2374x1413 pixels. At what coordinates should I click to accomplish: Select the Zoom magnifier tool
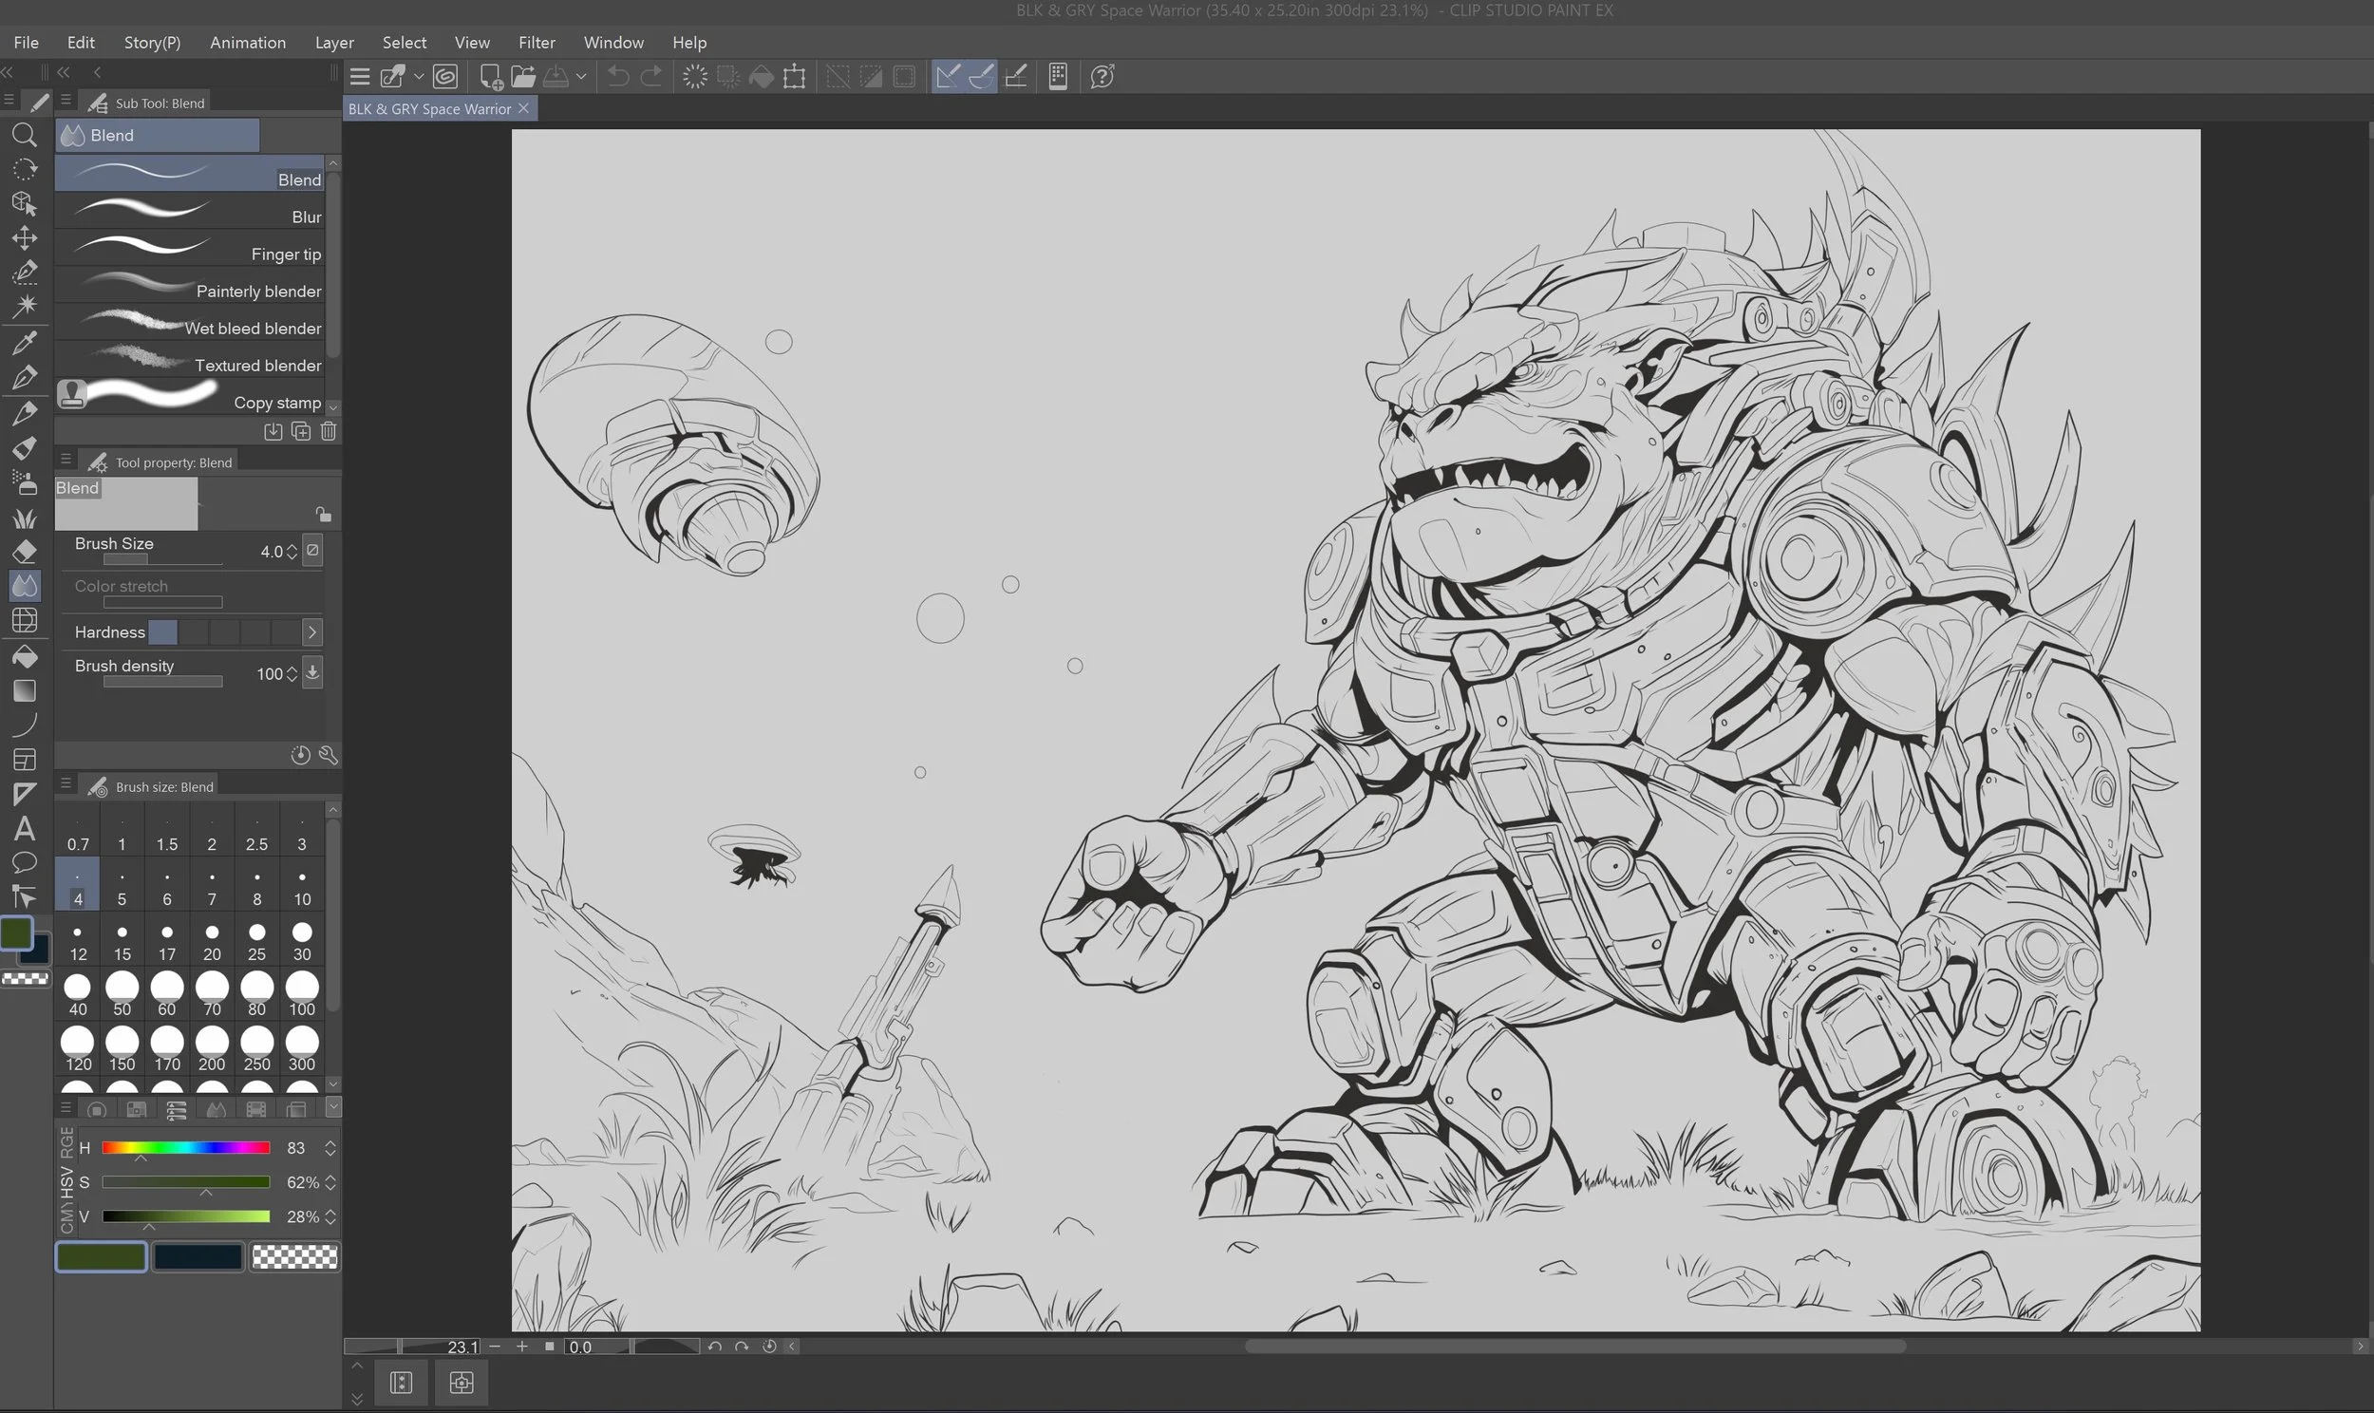coord(25,135)
